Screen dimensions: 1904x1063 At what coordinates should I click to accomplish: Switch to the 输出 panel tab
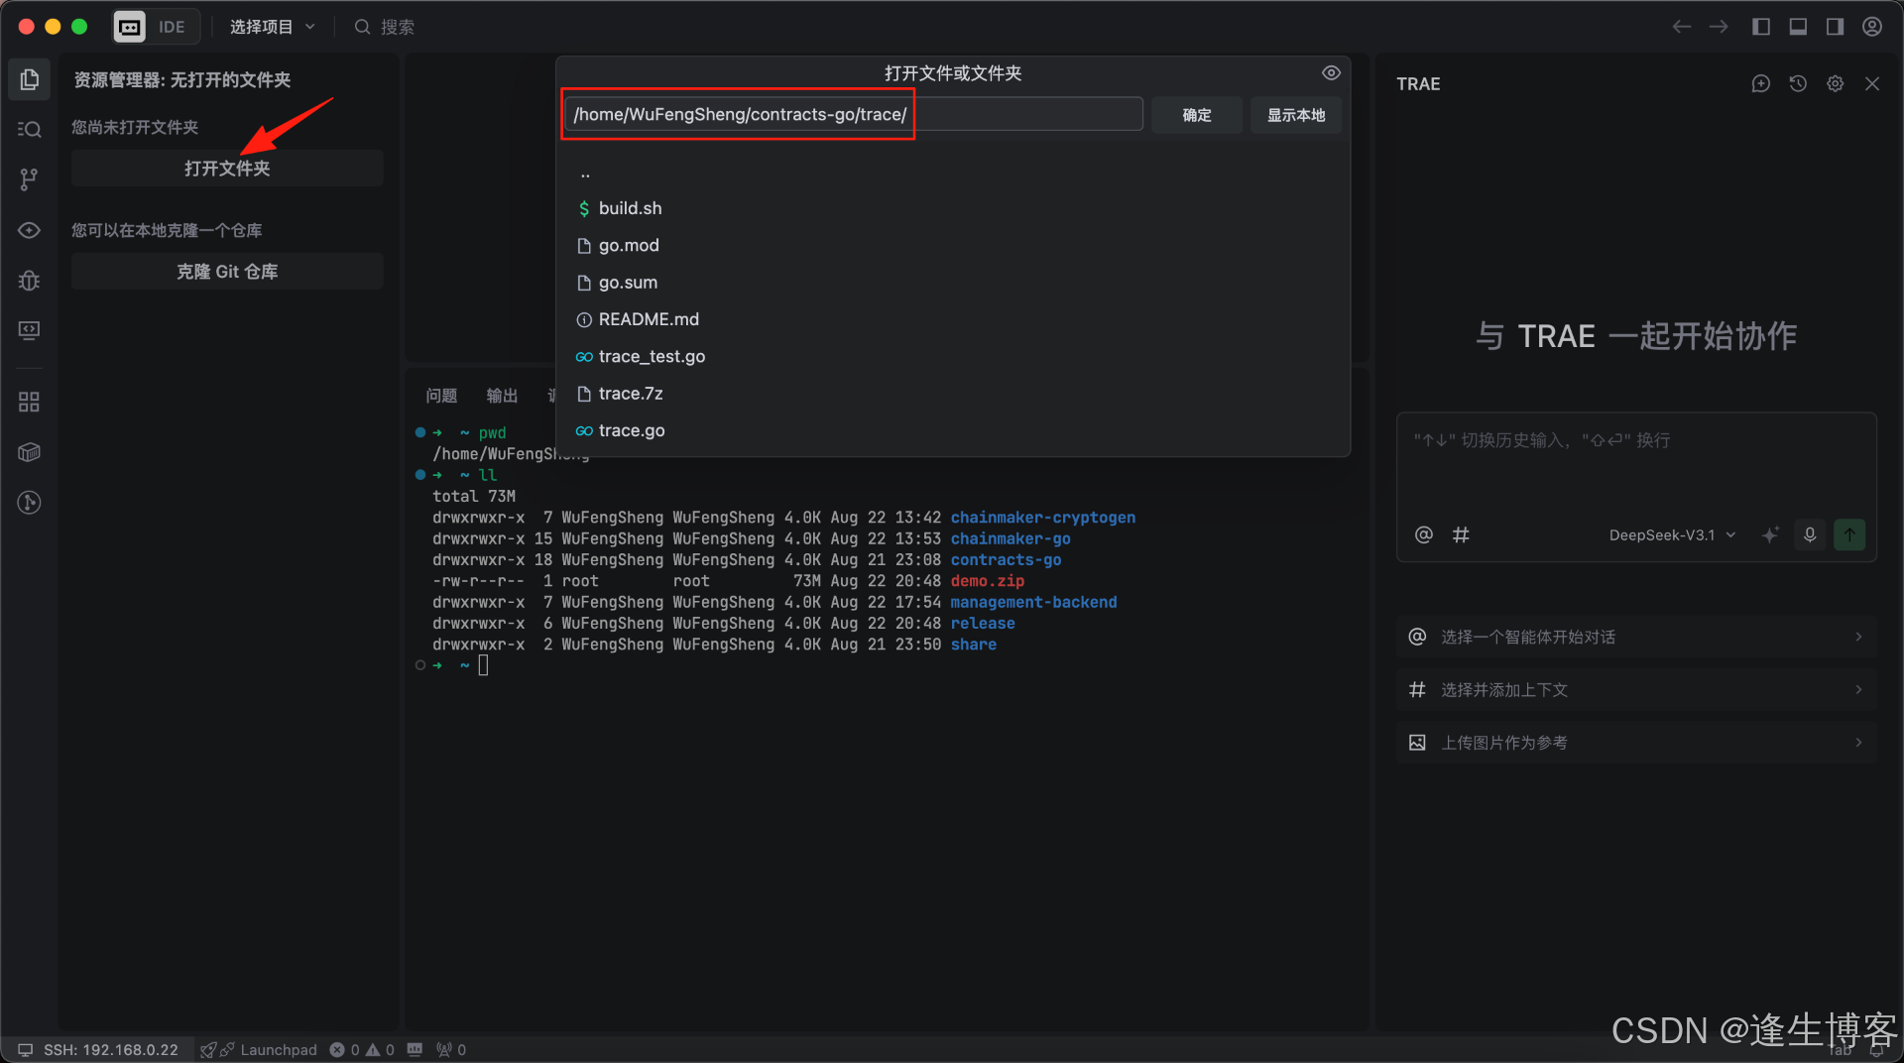point(502,396)
